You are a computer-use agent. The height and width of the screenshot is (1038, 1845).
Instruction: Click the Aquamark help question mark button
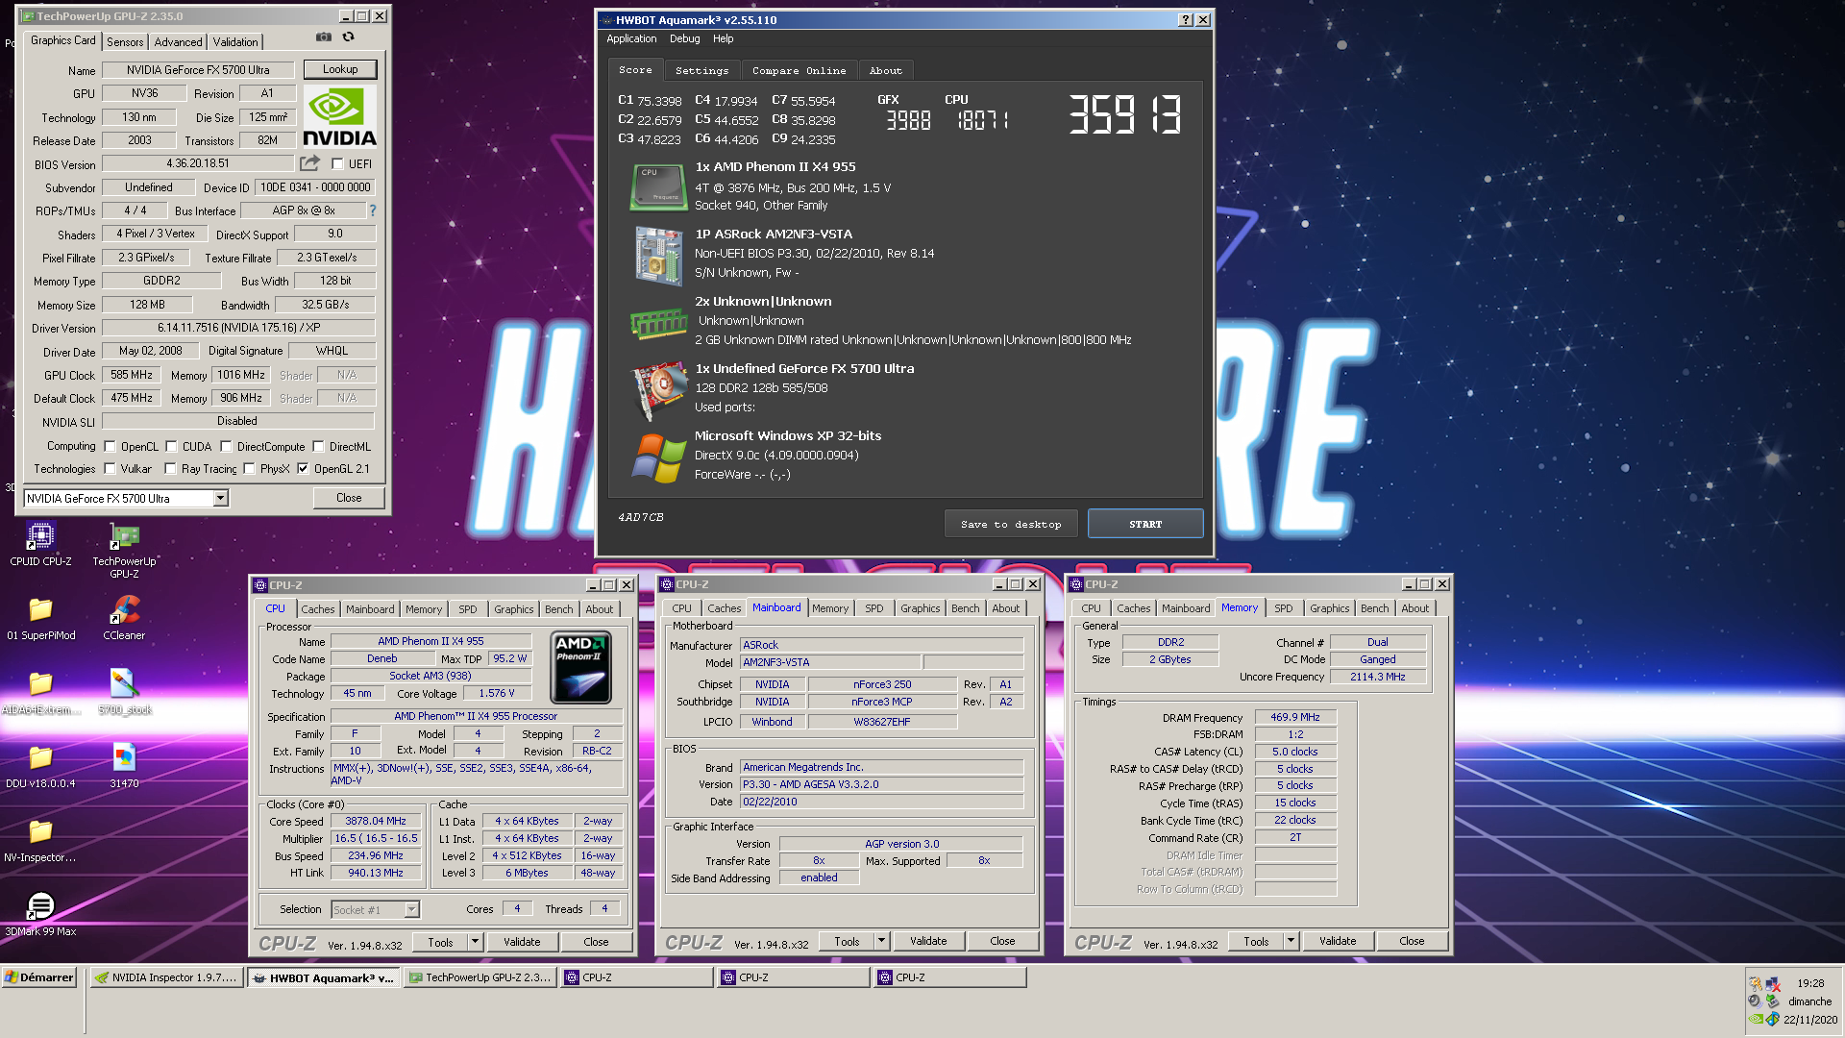pos(1185,19)
